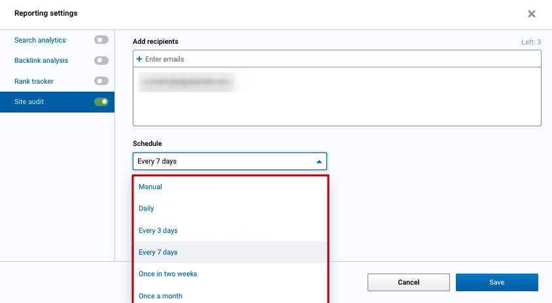The width and height of the screenshot is (552, 303).
Task: Collapse the Schedule dropdown arrow
Action: pyautogui.click(x=319, y=162)
